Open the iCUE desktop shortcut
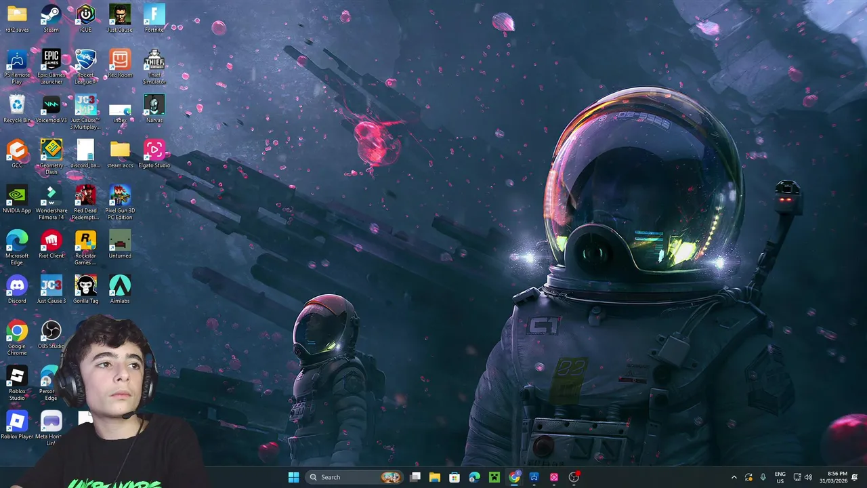Screen dimensions: 867x488 point(85,18)
